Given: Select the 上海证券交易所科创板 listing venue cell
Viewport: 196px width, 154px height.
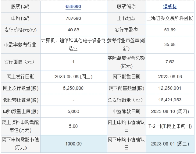Looking at the screenshot, I should [x=170, y=18].
